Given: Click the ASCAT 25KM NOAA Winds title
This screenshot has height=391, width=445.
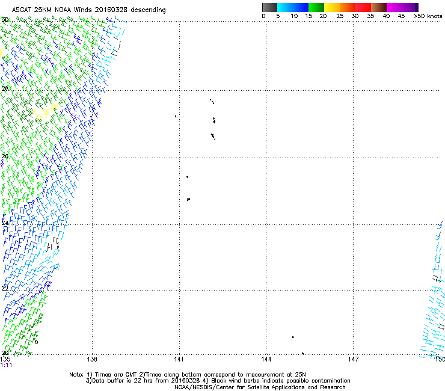Looking at the screenshot, I should [x=88, y=10].
